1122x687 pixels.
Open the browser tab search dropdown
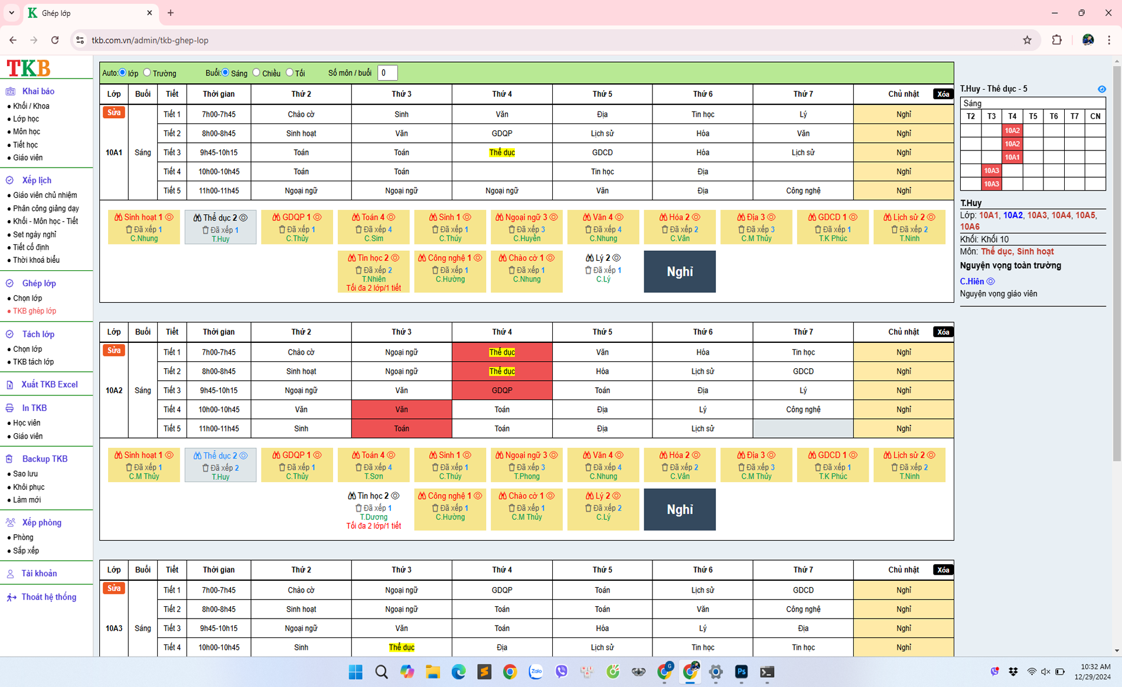point(11,12)
